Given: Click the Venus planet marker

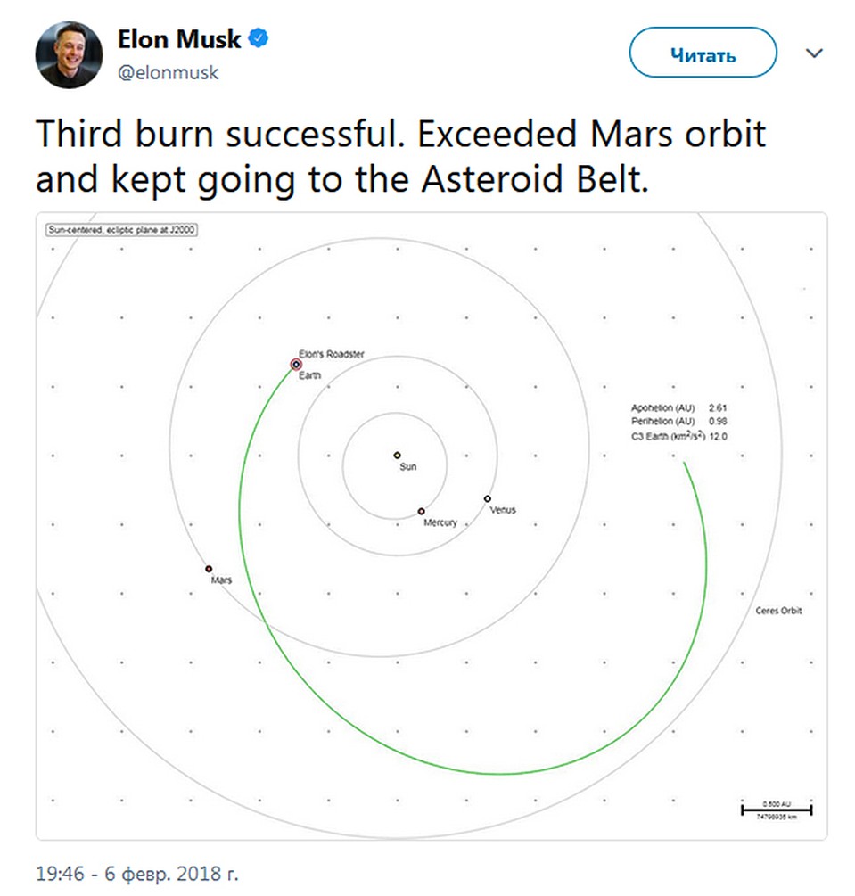Looking at the screenshot, I should (488, 499).
